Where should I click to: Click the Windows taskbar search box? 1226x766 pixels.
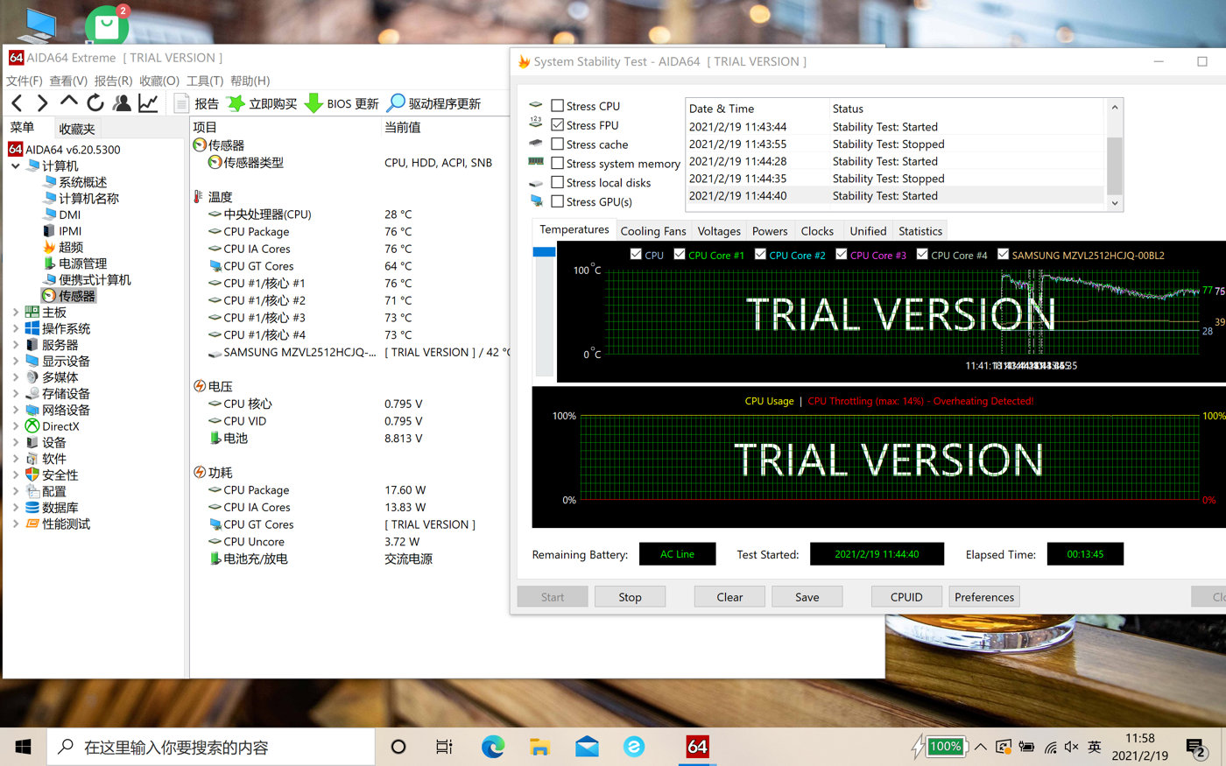(x=210, y=747)
